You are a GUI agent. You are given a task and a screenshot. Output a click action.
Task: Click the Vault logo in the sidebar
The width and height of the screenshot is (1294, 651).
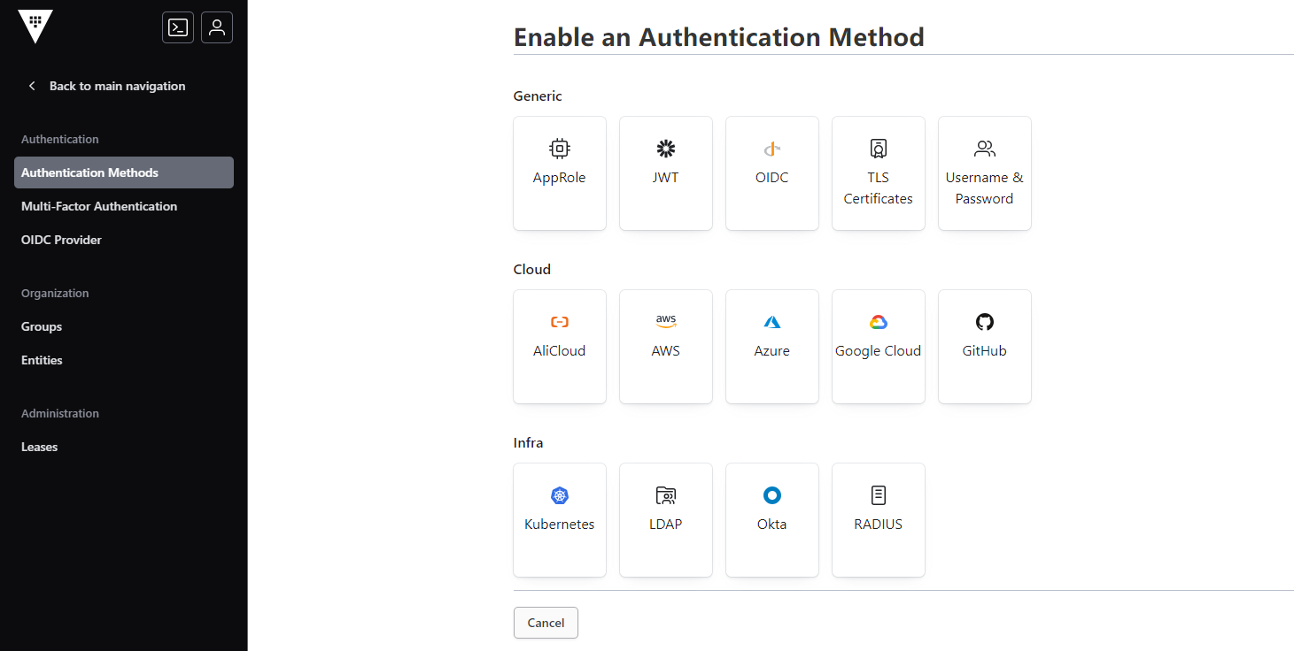[x=35, y=27]
